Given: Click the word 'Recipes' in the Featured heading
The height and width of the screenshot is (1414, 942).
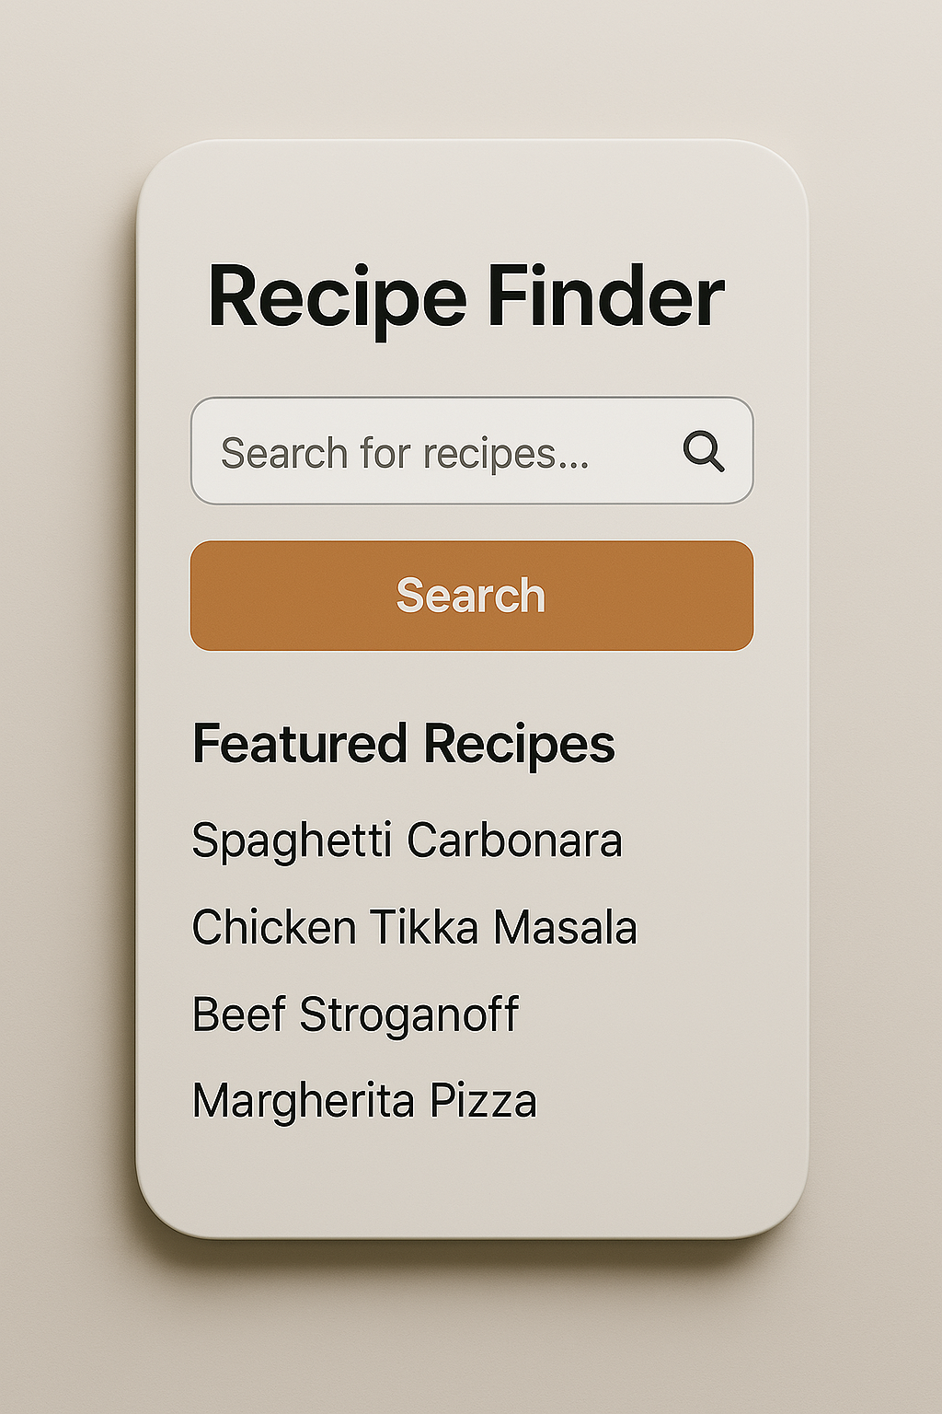Looking at the screenshot, I should click(520, 744).
